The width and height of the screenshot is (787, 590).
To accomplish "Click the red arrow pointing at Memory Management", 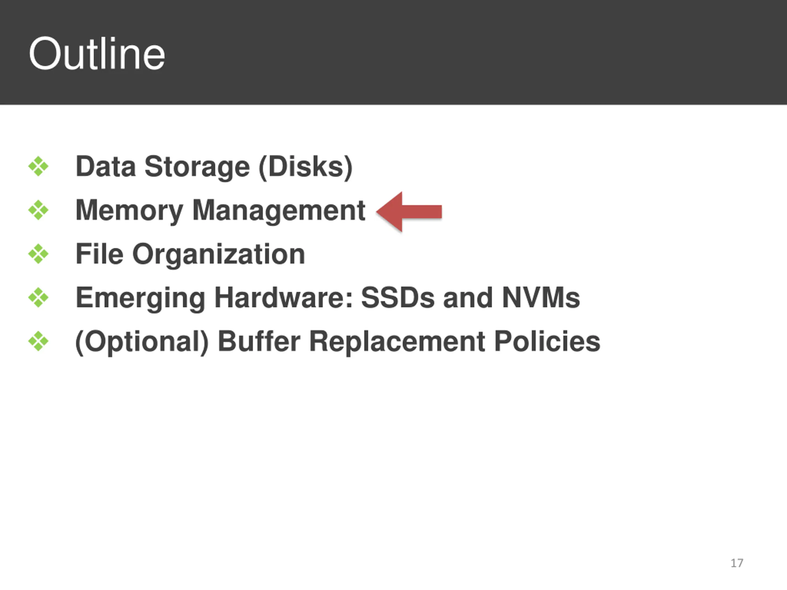I will pos(409,212).
